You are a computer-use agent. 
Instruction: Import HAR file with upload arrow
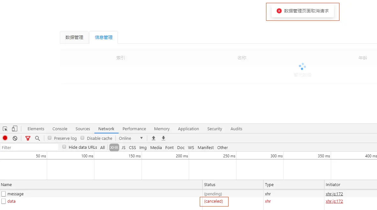pos(153,138)
